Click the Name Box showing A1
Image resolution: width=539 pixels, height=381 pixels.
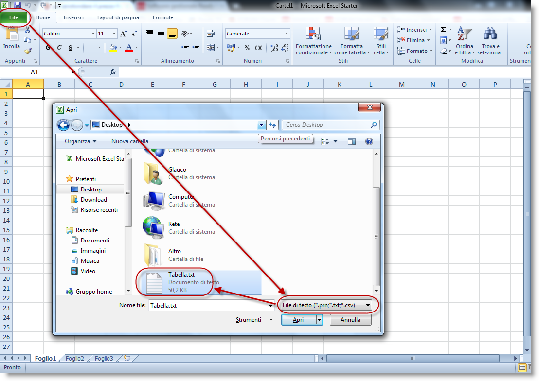pyautogui.click(x=35, y=72)
